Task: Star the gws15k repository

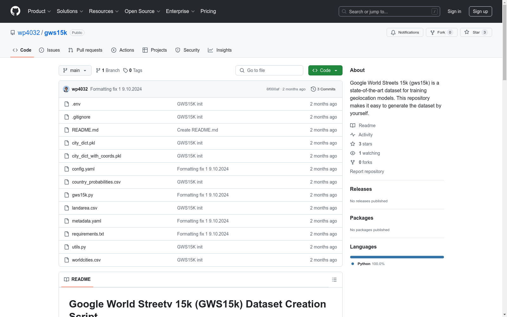Action: (x=476, y=32)
